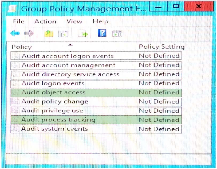217x169 pixels.
Task: Toggle Show/Hide Console Tree icon
Action: [x=63, y=34]
